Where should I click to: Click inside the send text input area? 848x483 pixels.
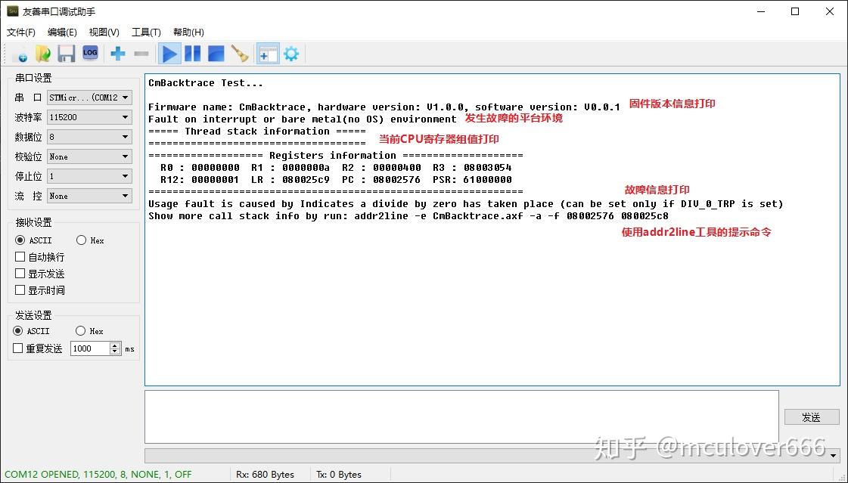[x=461, y=417]
